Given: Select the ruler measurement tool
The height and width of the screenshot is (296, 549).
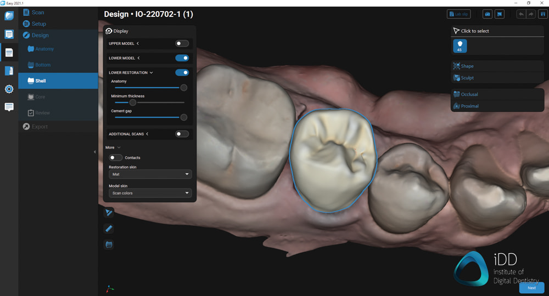Looking at the screenshot, I should pos(109,229).
